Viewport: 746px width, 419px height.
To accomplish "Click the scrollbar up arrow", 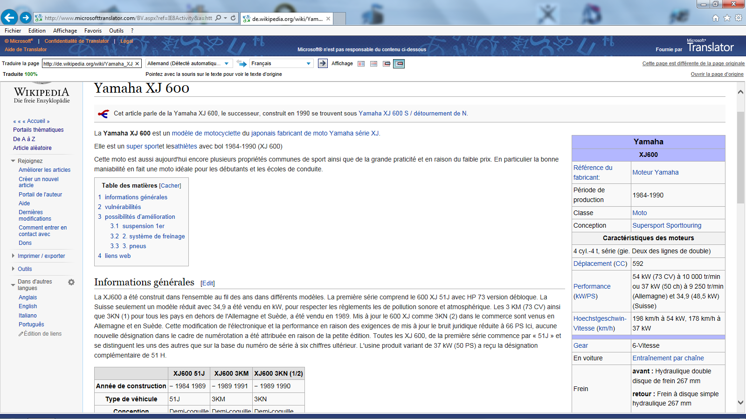I will point(740,92).
